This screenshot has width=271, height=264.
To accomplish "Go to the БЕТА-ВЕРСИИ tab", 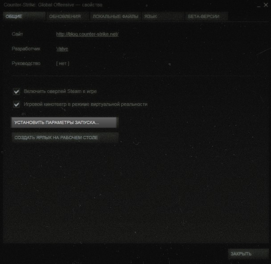I will (206, 16).
